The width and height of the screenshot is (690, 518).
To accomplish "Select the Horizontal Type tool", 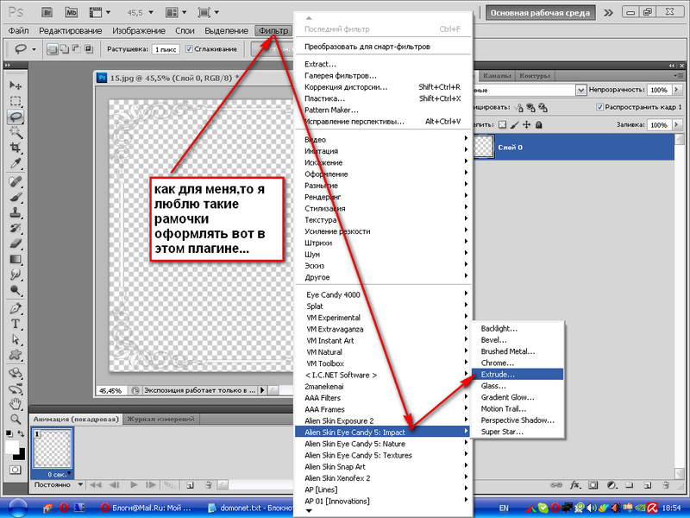I will click(16, 324).
